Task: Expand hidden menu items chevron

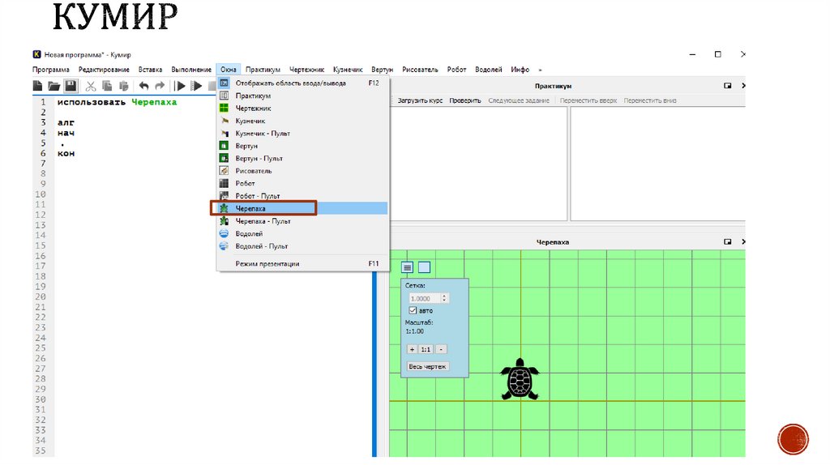Action: 540,70
